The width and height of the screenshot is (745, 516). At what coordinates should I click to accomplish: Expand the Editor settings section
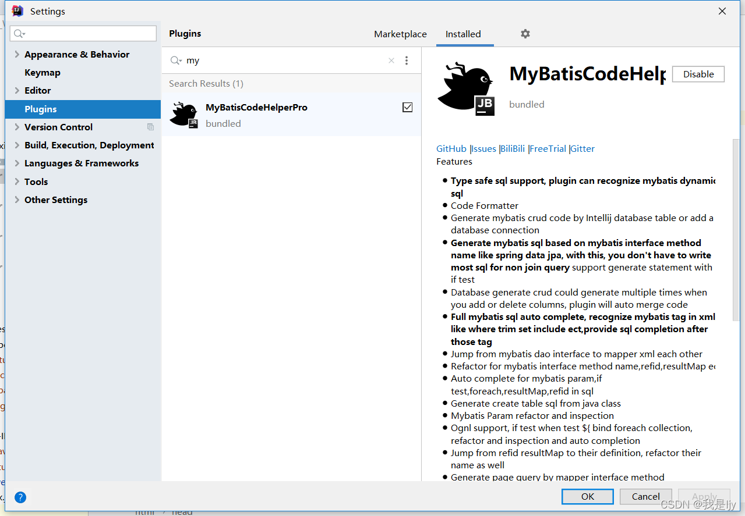(17, 90)
